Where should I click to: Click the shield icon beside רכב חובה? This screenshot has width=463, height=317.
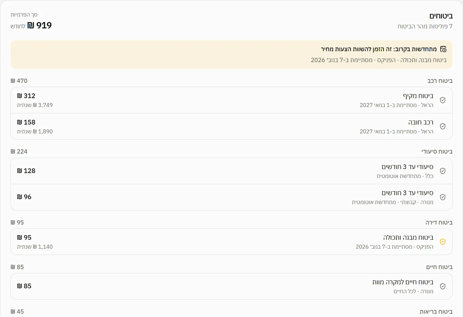pos(443,126)
